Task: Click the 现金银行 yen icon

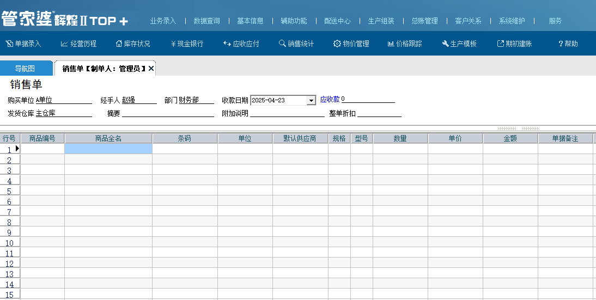Action: click(x=173, y=44)
